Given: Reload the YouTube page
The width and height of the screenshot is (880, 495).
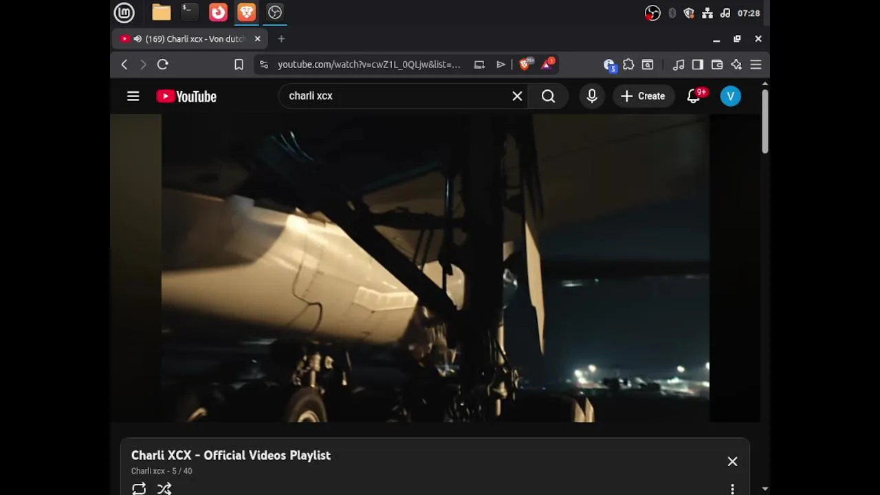Looking at the screenshot, I should click(163, 65).
